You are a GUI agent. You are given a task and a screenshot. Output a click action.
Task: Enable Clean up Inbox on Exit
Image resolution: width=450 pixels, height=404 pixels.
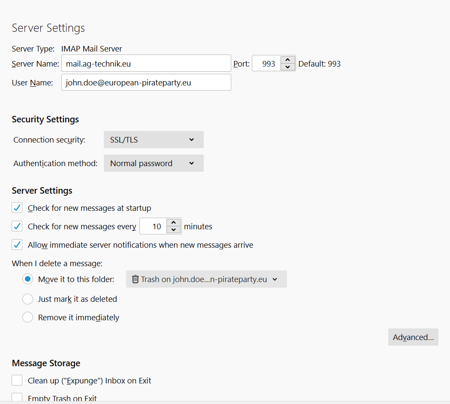click(x=17, y=380)
